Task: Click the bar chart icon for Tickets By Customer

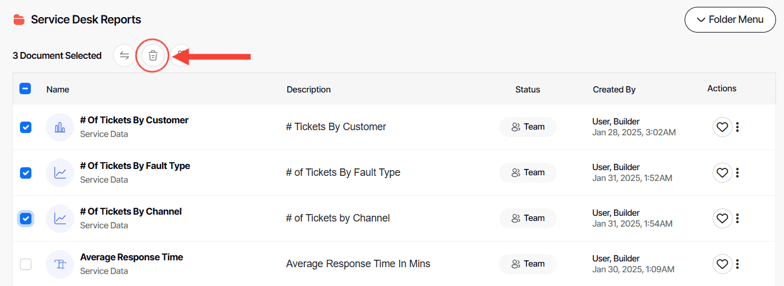Action: coord(60,127)
